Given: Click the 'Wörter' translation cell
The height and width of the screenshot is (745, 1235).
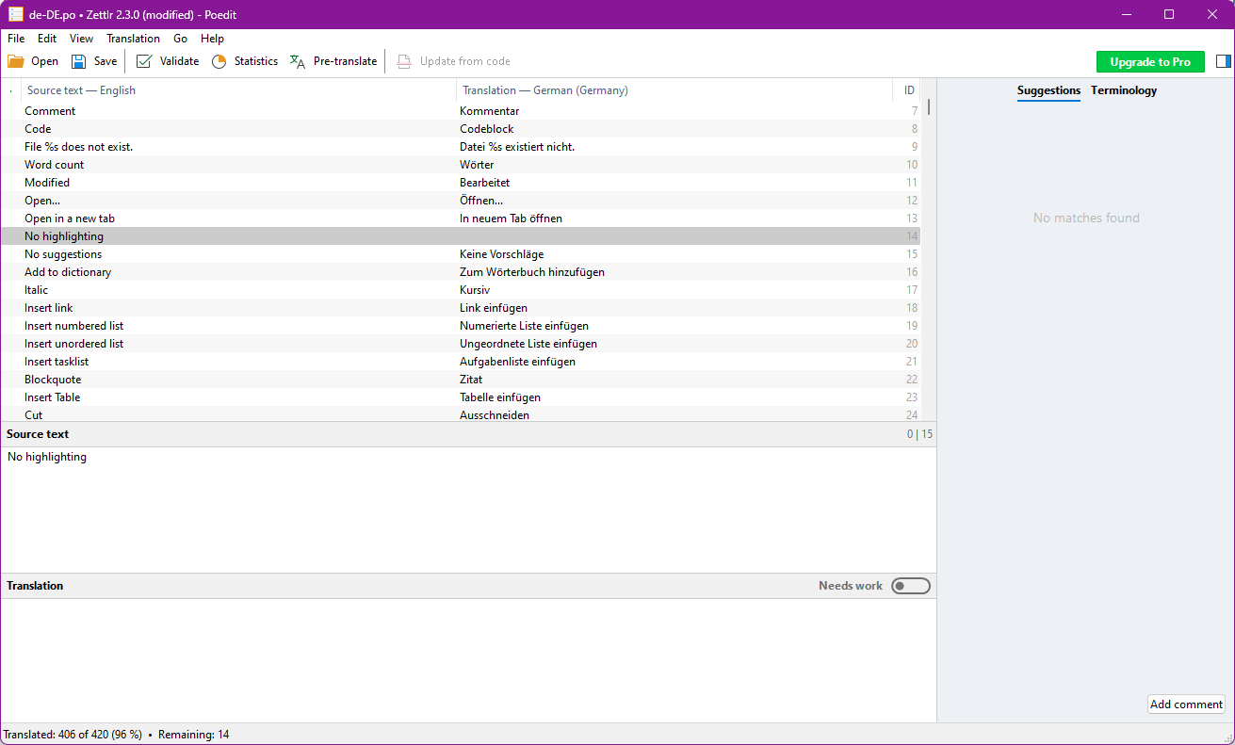Looking at the screenshot, I should pos(477,165).
